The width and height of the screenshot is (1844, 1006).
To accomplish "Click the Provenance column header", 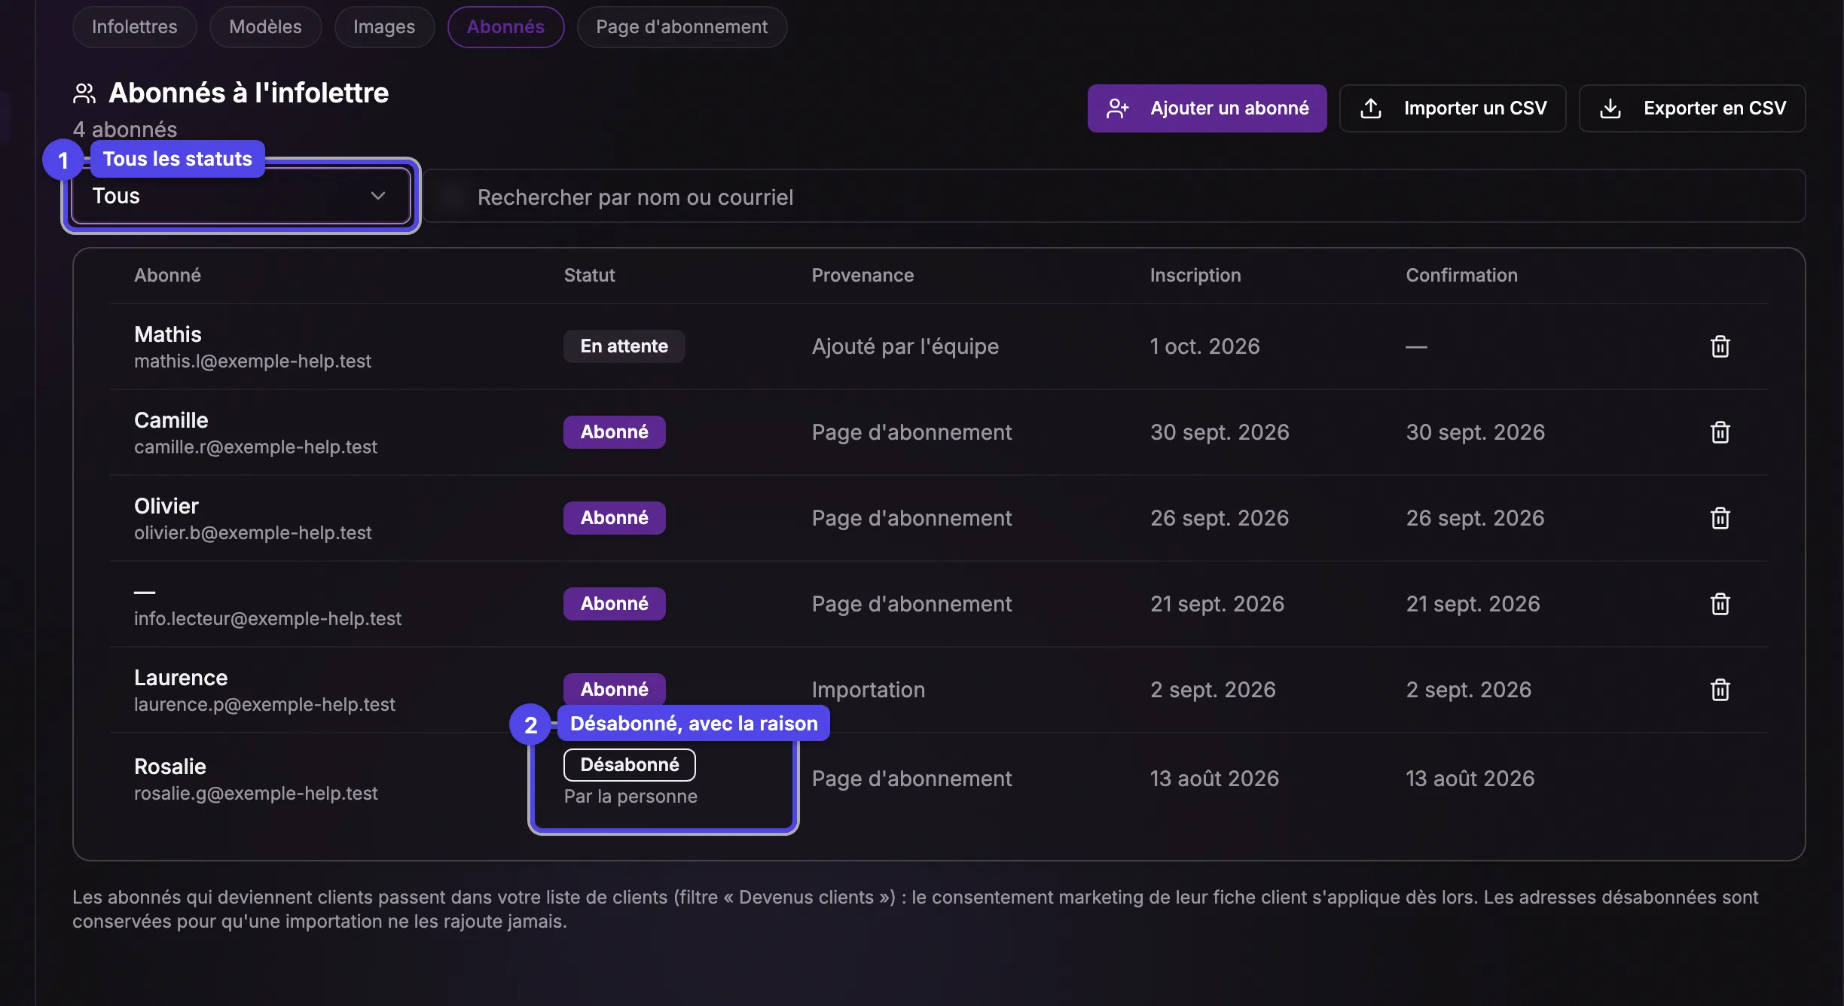I will [x=862, y=276].
